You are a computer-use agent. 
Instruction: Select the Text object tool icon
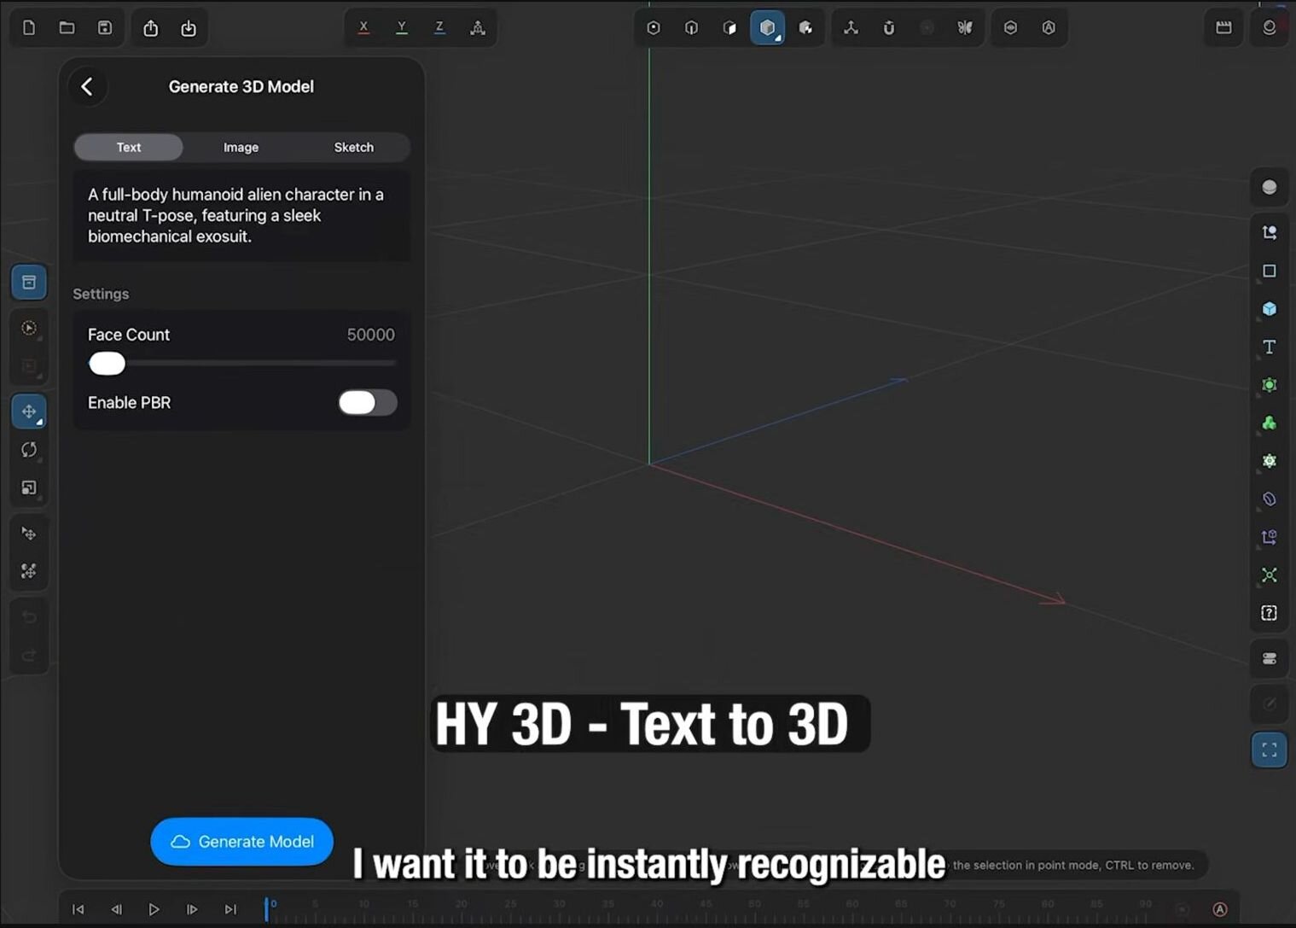pyautogui.click(x=1269, y=347)
